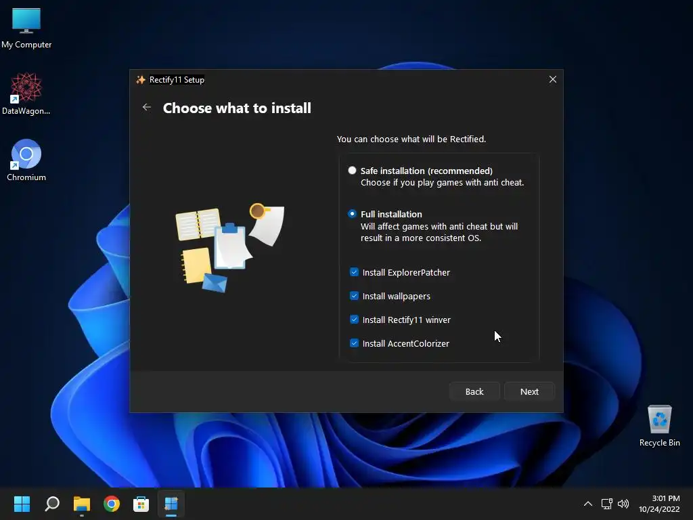The height and width of the screenshot is (520, 693).
Task: Click the documents illustration image
Action: click(x=230, y=248)
